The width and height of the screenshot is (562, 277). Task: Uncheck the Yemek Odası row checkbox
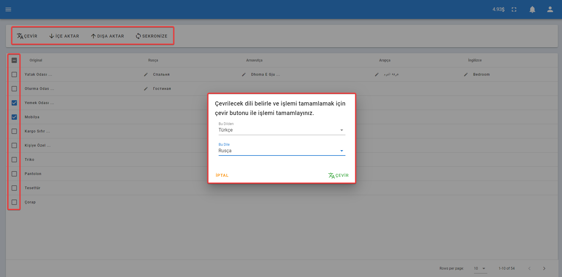pos(14,103)
